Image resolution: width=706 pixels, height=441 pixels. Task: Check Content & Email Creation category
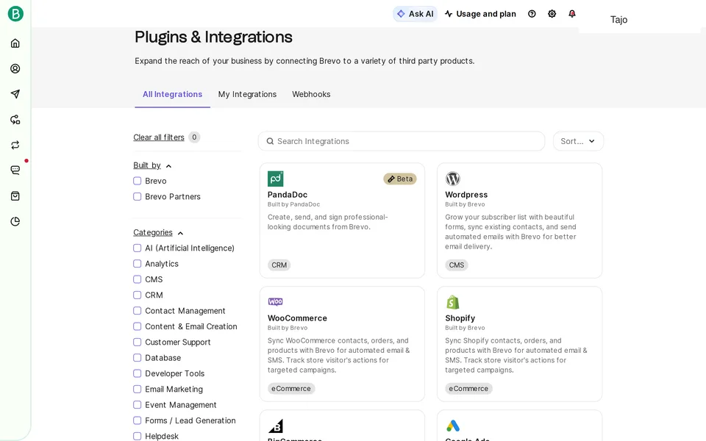tap(138, 326)
